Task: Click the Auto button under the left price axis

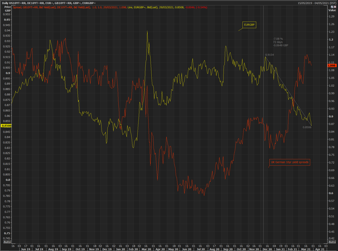Action: [x=7, y=242]
